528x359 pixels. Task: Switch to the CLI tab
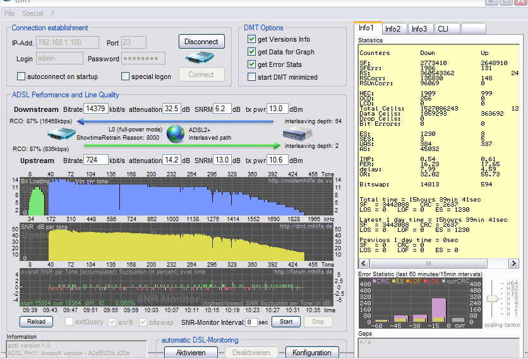443,29
